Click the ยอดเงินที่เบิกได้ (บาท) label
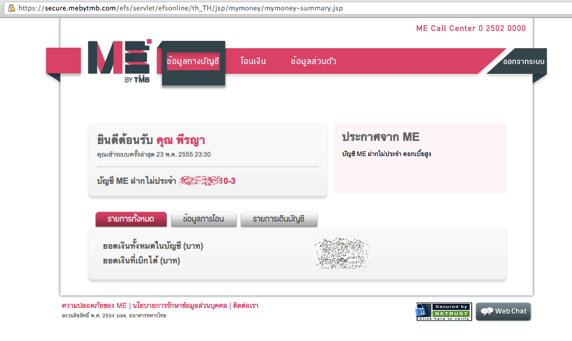 point(142,261)
